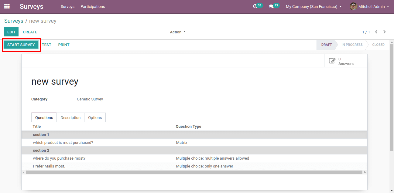Go to next record arrow
The width and height of the screenshot is (394, 193).
(x=385, y=32)
